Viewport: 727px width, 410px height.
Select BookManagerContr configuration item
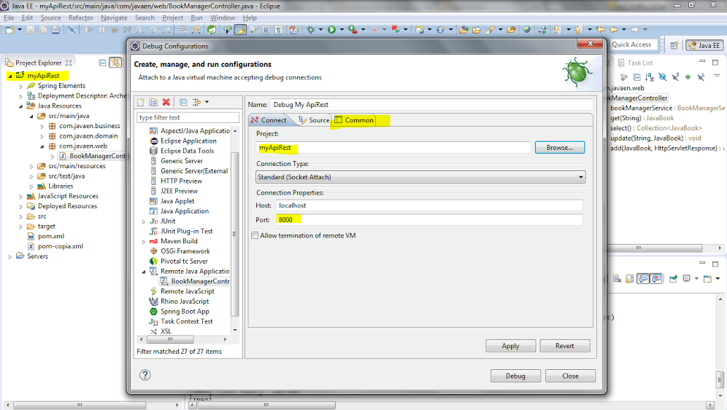point(195,281)
